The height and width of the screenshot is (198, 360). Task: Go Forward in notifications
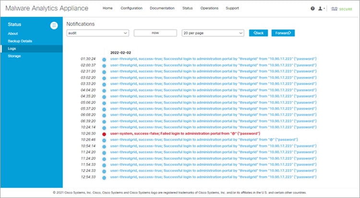coord(283,33)
